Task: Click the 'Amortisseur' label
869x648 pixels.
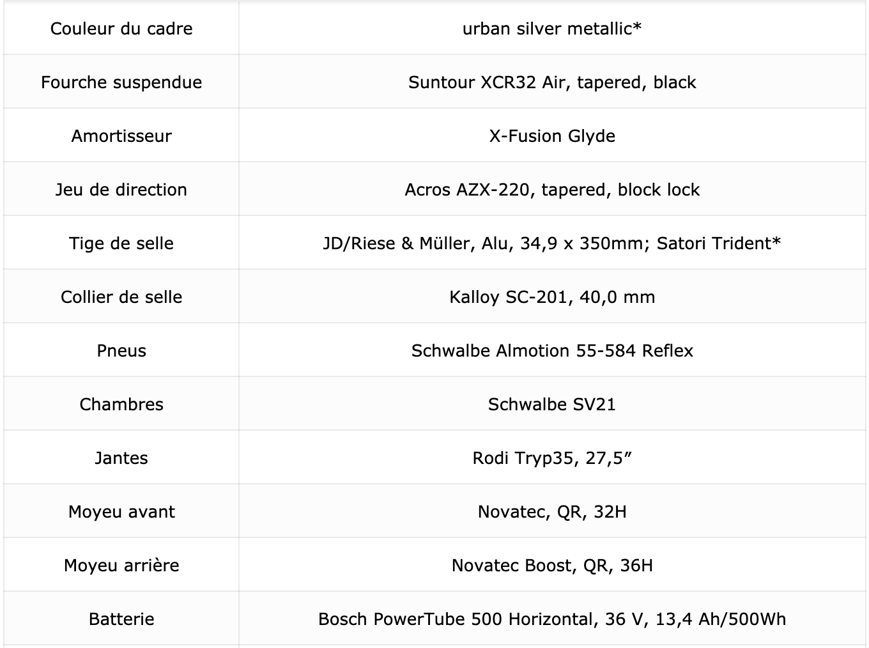Action: [121, 135]
